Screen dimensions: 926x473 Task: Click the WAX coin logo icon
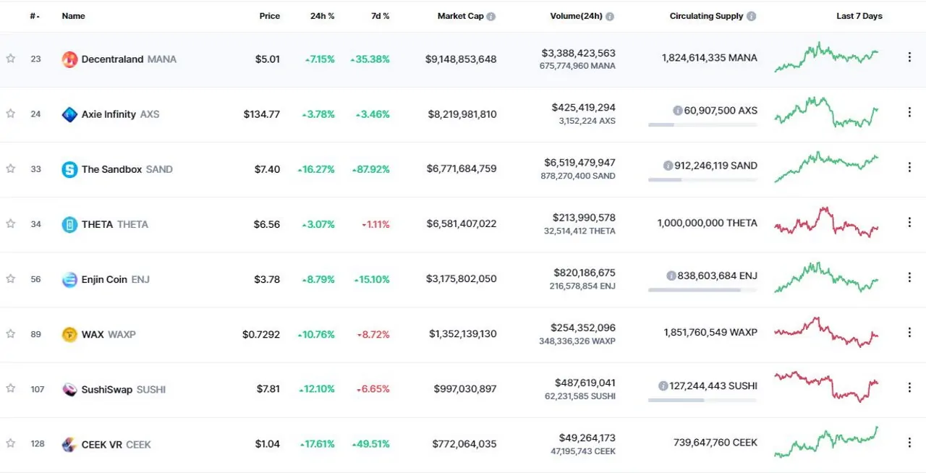pyautogui.click(x=69, y=334)
